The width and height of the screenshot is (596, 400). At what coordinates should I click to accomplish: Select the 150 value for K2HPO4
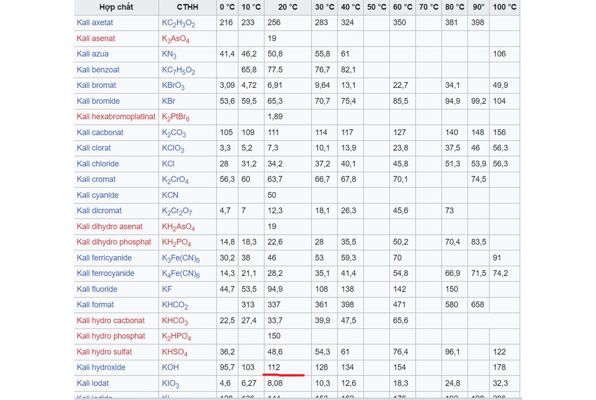pyautogui.click(x=274, y=336)
